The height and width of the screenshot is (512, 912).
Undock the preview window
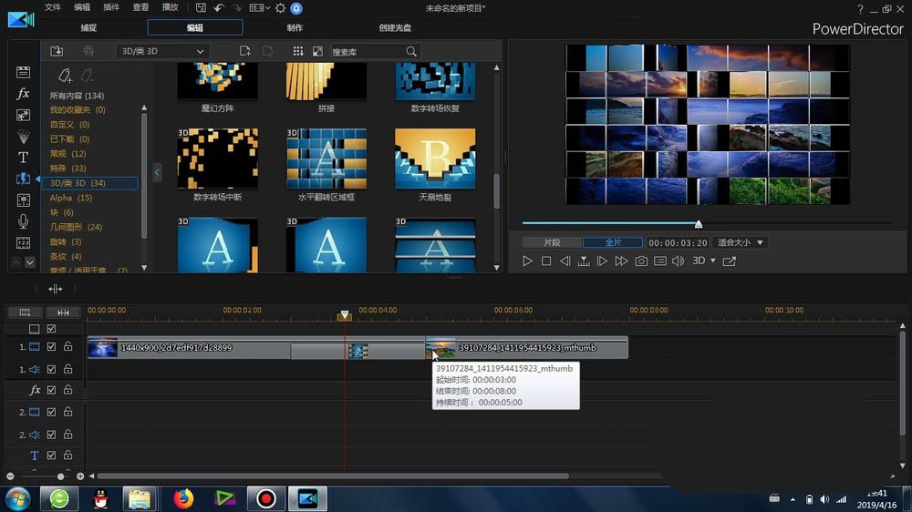tap(729, 261)
